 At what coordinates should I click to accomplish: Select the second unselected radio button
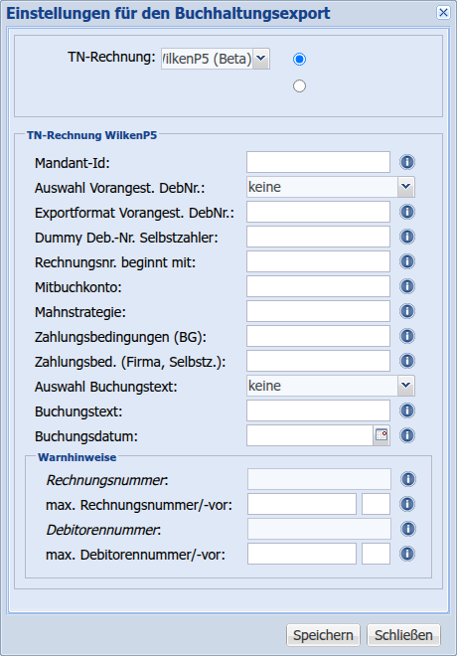(299, 86)
